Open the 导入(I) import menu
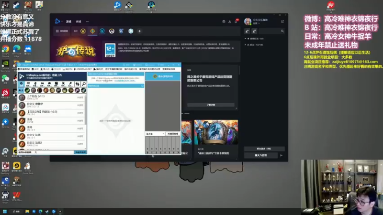 pos(45,69)
